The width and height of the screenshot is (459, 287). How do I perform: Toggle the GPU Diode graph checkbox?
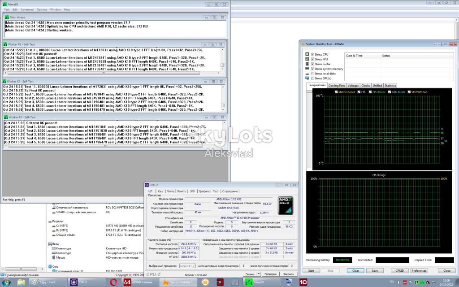[390, 92]
